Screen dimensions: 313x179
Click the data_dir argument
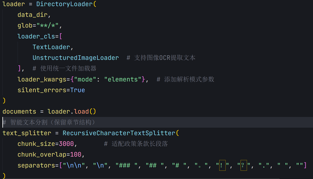pyautogui.click(x=32, y=15)
